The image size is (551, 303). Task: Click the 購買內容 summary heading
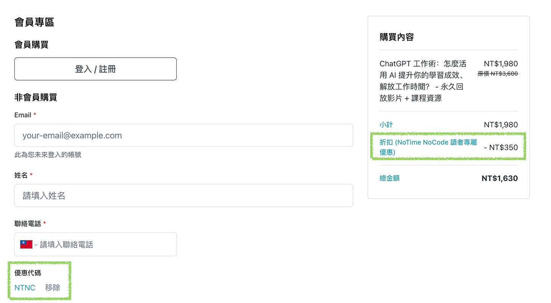[397, 37]
